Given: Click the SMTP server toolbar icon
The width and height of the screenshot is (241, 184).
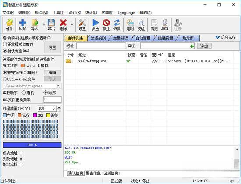Looking at the screenshot, I should [165, 25].
